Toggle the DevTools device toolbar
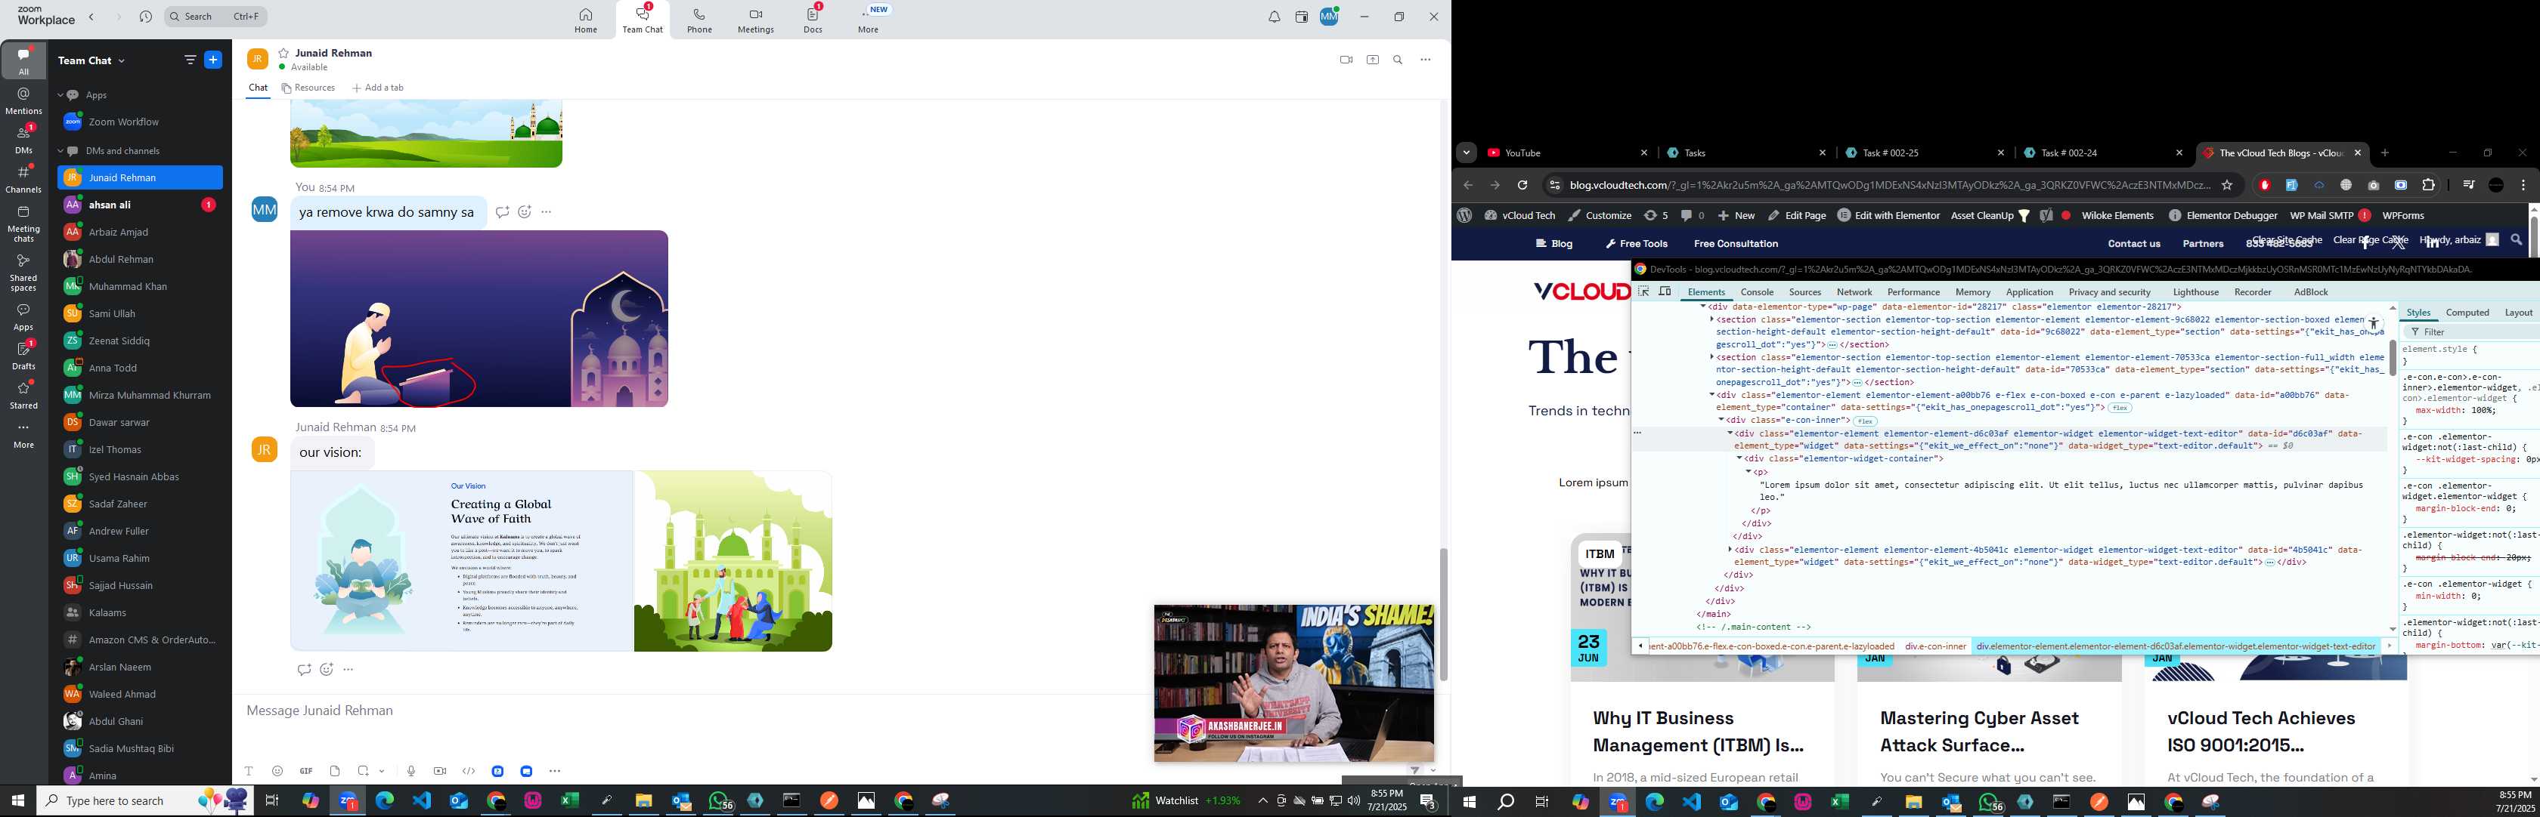Viewport: 2540px width, 817px height. tap(1665, 291)
